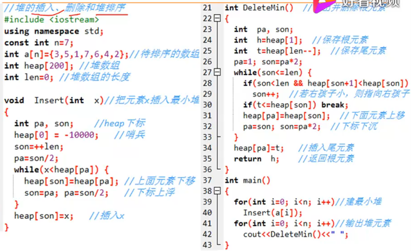Click the while(son<=len) loop line

pyautogui.click(x=273, y=73)
